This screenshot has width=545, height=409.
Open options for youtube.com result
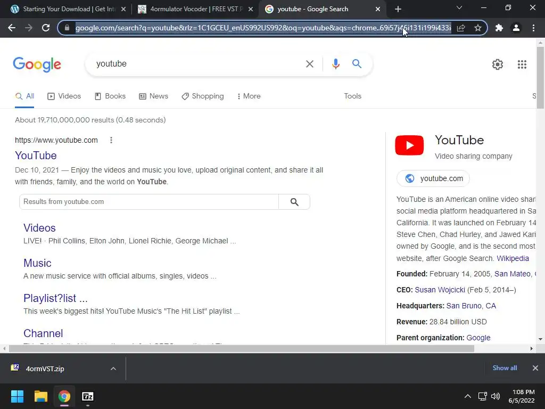[111, 140]
